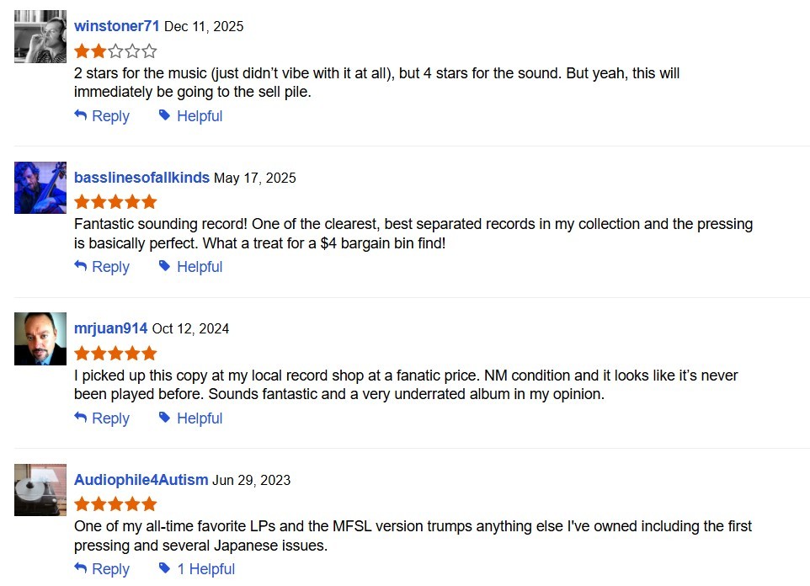Image resolution: width=810 pixels, height=586 pixels.
Task: Click Audiophile4Autism's turntable avatar
Action: coord(40,489)
